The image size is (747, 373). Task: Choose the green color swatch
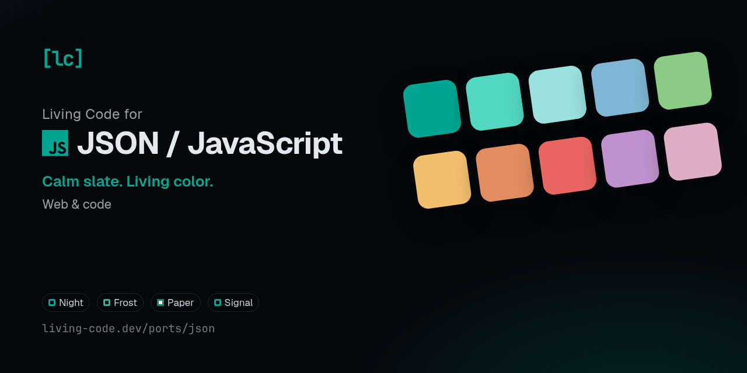point(683,80)
